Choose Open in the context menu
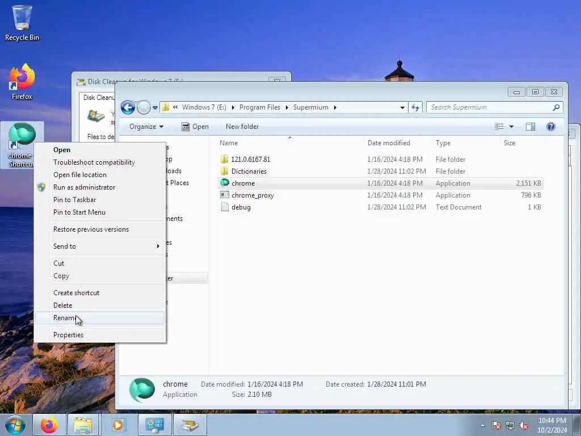581x436 pixels. tap(100, 150)
